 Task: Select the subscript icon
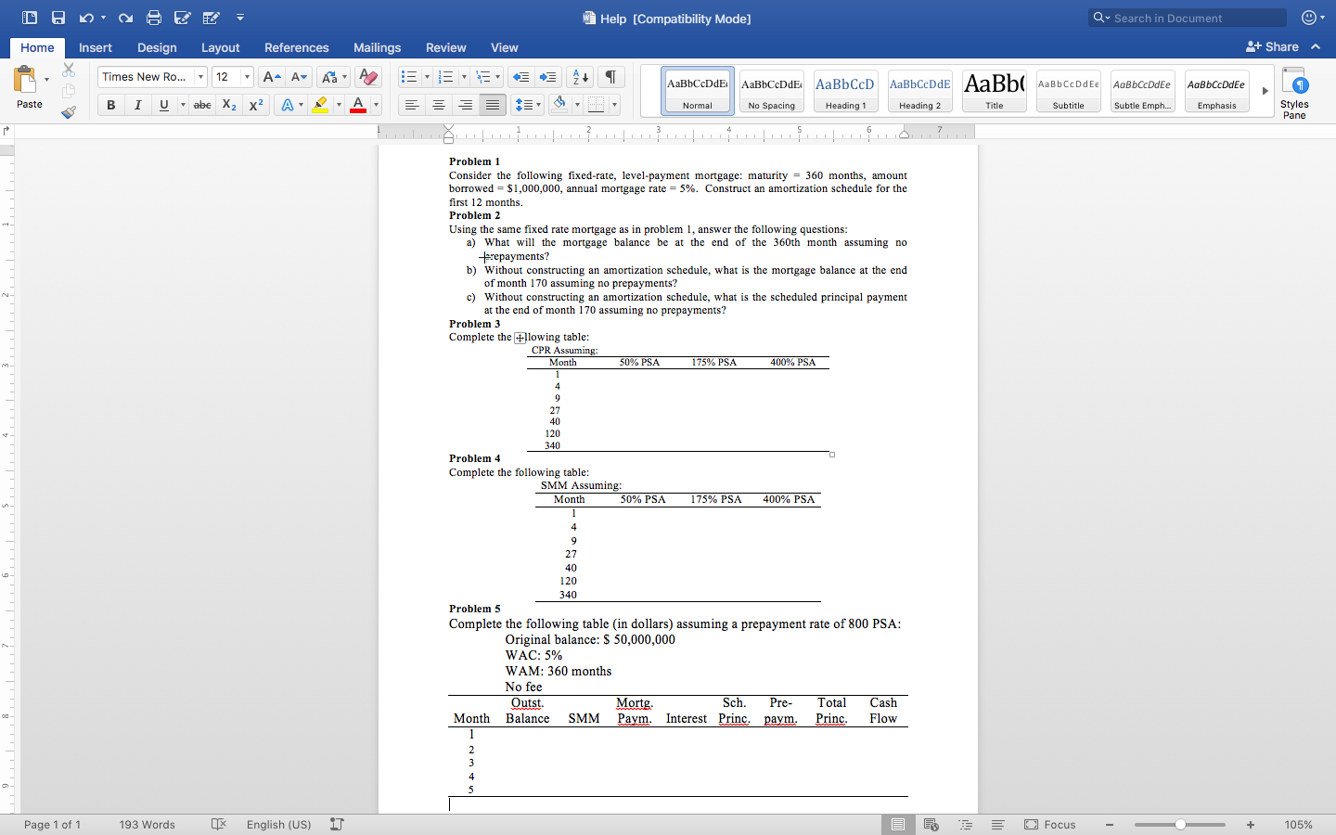228,105
